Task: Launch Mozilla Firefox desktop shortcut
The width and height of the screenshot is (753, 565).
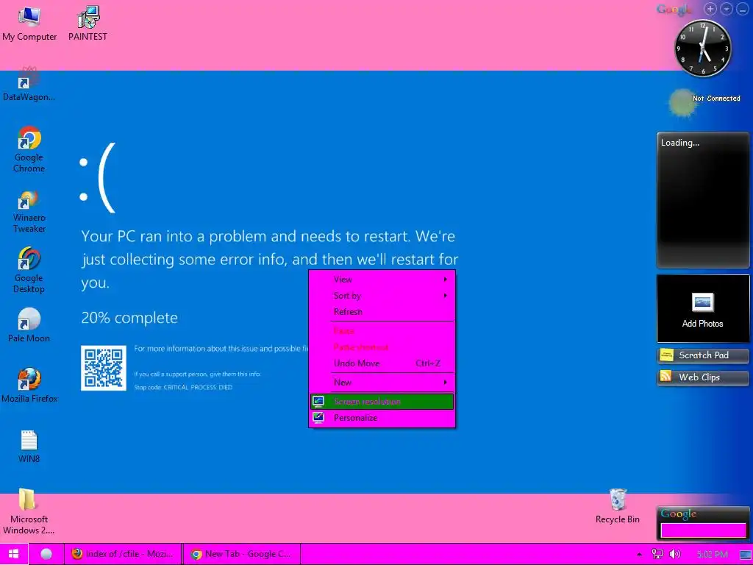Action: click(x=29, y=385)
